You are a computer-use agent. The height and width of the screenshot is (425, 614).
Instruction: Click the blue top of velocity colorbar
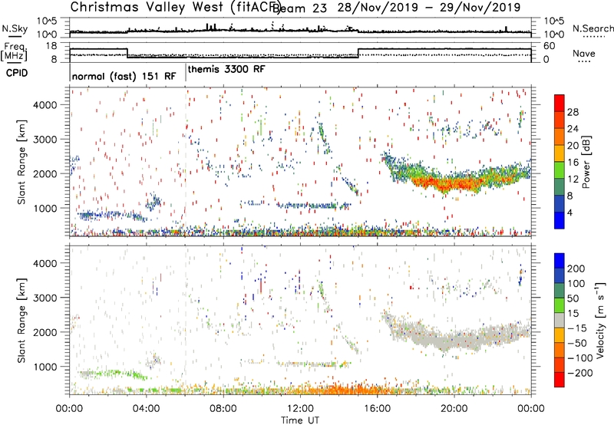point(560,260)
